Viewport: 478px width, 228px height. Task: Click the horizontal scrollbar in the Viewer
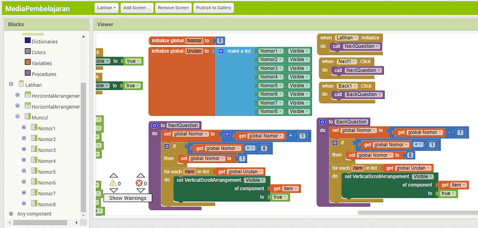tap(415, 213)
